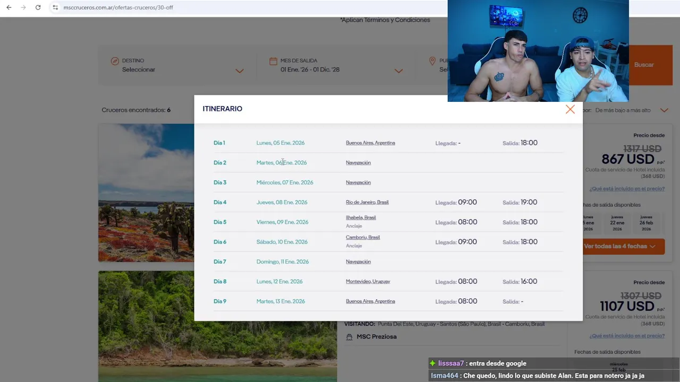This screenshot has height=382, width=680.
Task: Expand the Mes de salida date dropdown
Action: coord(398,71)
